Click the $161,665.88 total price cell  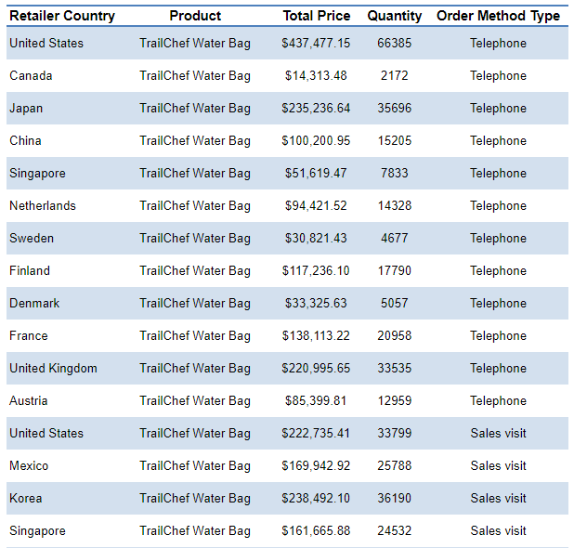(x=317, y=531)
